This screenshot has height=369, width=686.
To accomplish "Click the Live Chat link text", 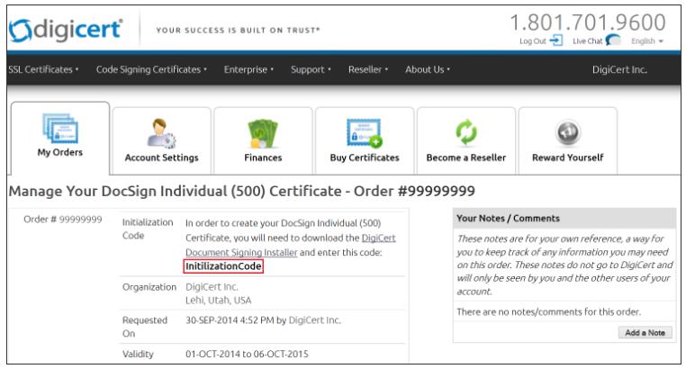I will (x=587, y=41).
